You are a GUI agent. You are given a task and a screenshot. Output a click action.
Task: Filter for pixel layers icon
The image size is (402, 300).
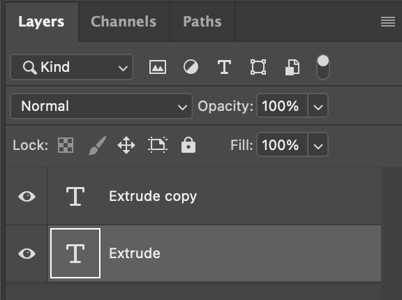pos(158,67)
